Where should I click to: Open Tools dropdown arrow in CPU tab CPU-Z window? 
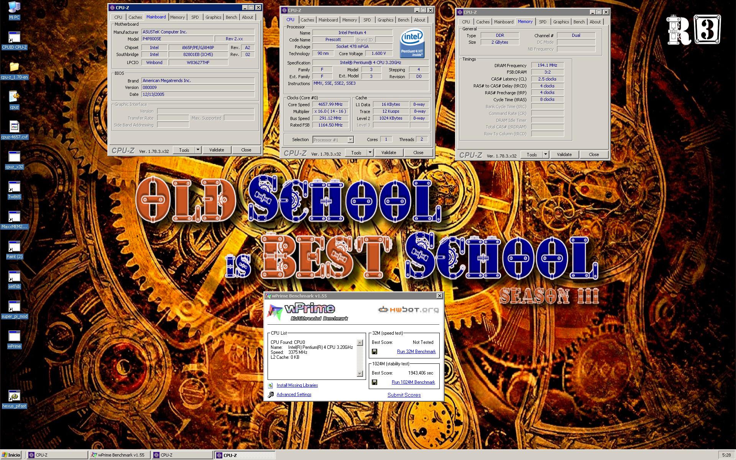point(370,153)
